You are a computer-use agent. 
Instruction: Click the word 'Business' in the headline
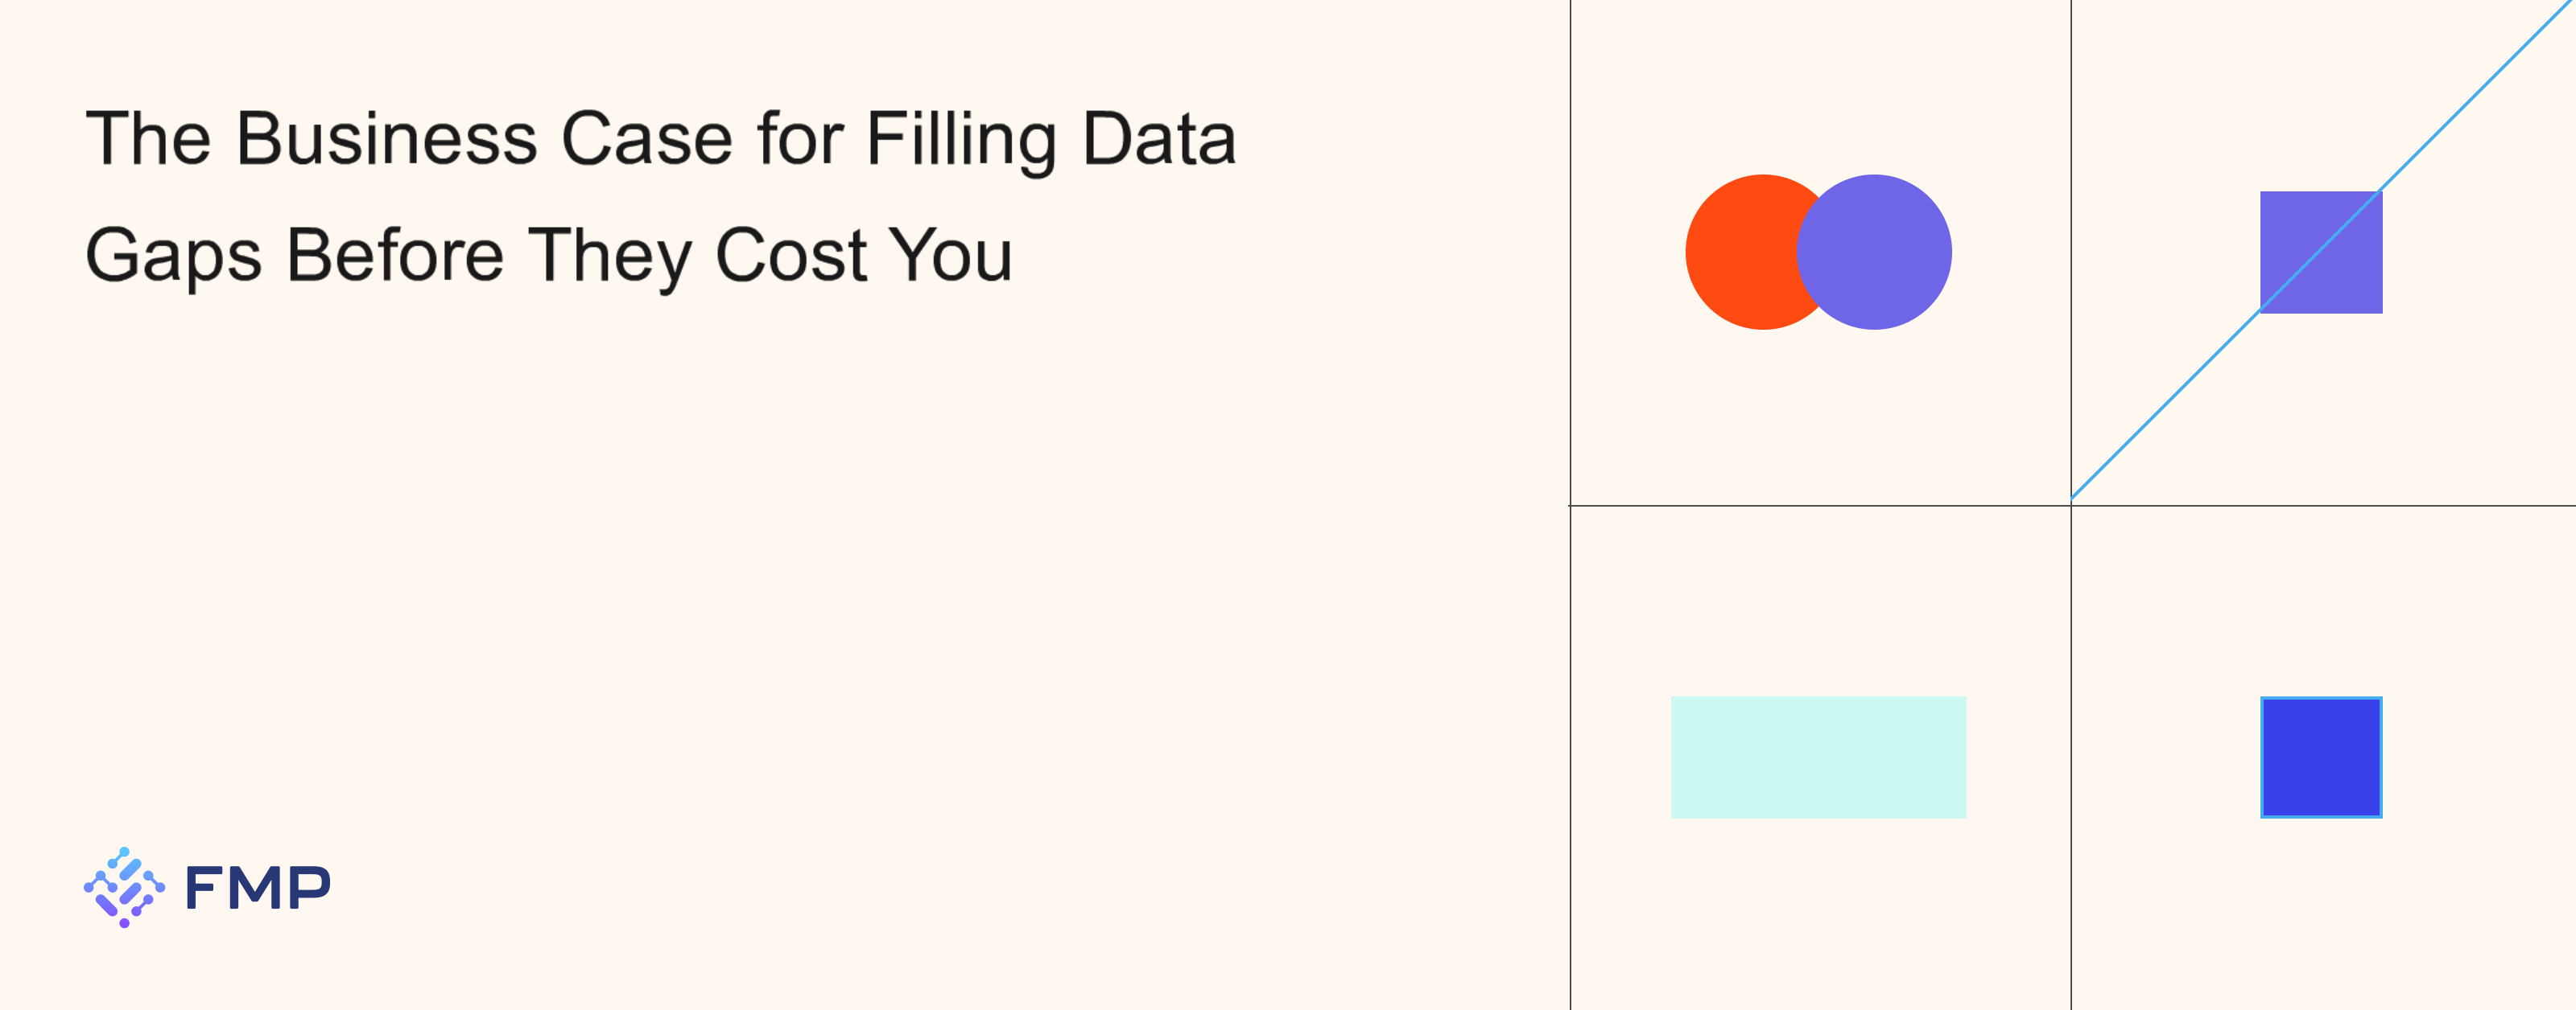tap(386, 138)
